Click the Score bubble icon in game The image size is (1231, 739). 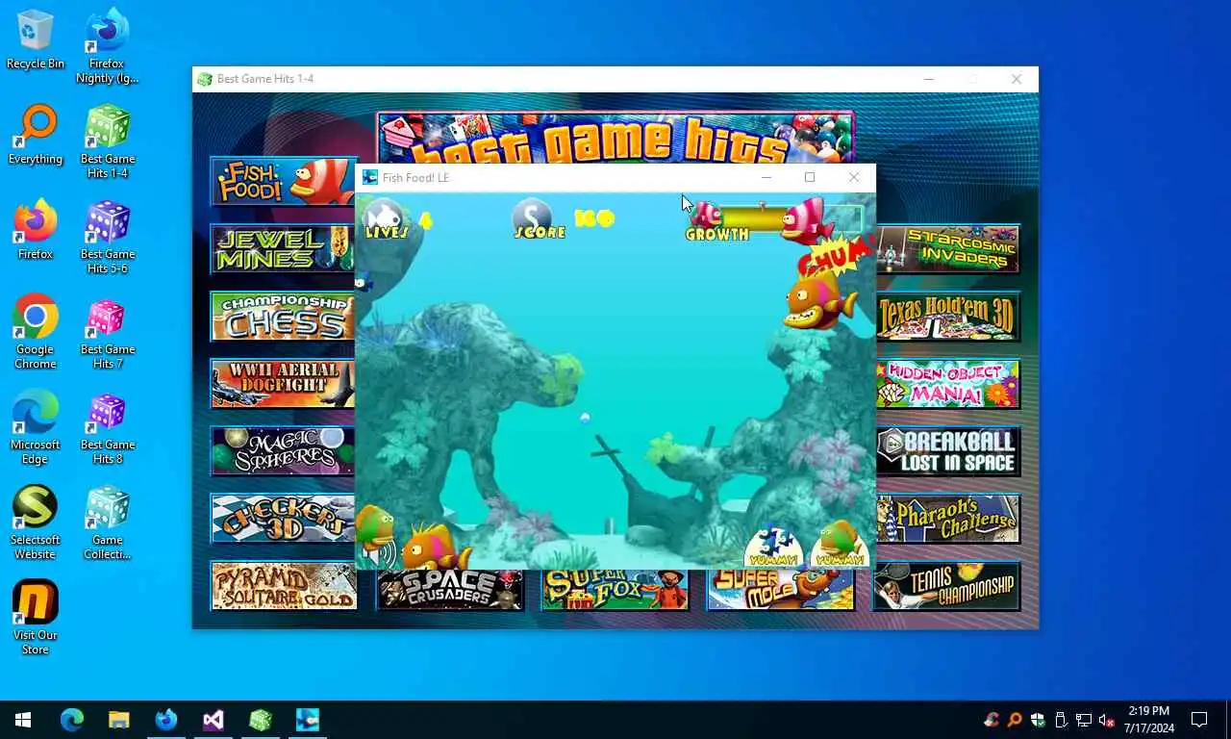(x=533, y=217)
